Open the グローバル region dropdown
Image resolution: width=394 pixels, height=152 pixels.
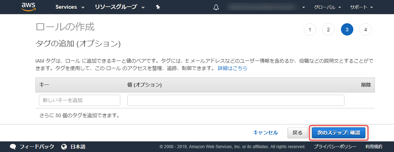[327, 7]
